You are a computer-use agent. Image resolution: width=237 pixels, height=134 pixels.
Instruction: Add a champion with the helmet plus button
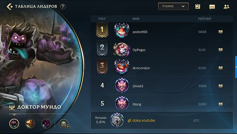pos(64,124)
